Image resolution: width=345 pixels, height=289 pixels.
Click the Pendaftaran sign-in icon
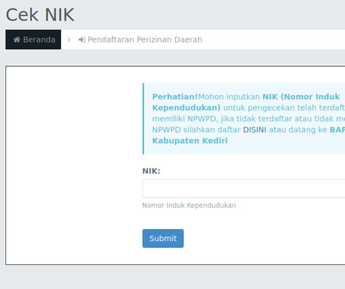tap(82, 40)
